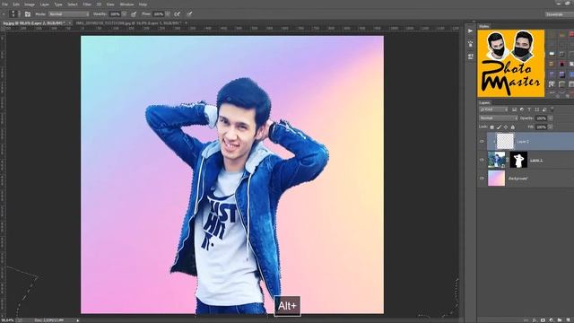This screenshot has height=323, width=574.
Task: Lock image pixels brush icon
Action: [x=499, y=127]
